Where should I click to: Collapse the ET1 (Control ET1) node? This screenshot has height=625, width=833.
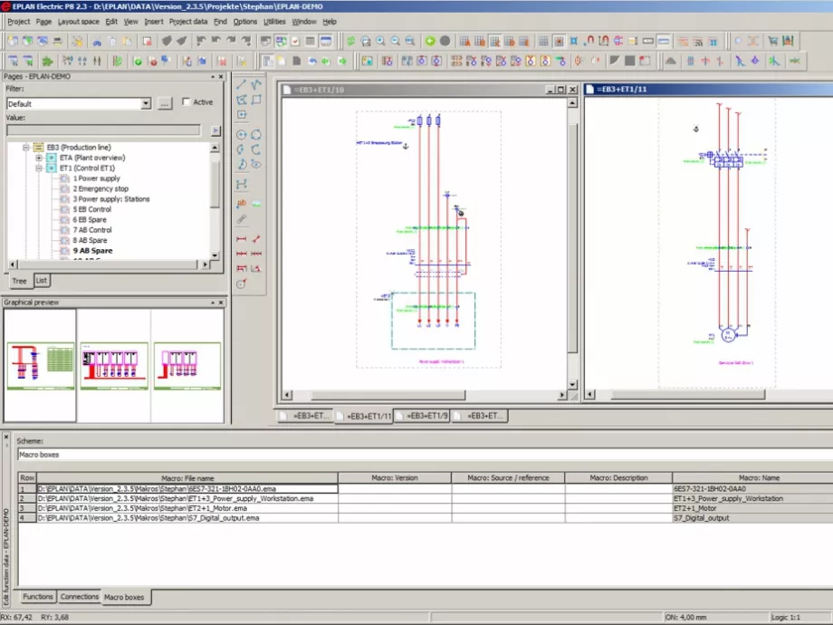[39, 168]
